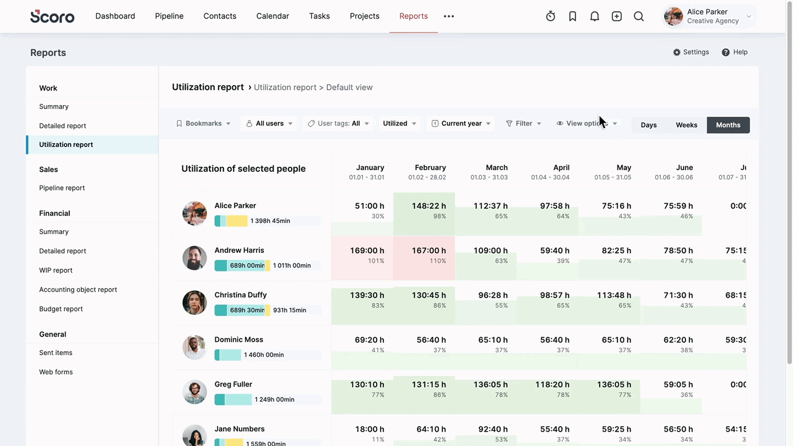Open the time tracker stopwatch icon
793x446 pixels.
[x=550, y=17]
